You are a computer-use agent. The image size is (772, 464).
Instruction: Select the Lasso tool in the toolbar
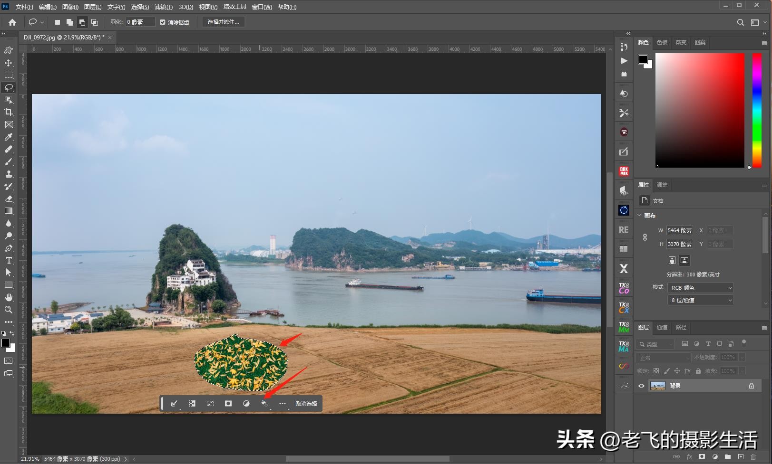click(9, 87)
